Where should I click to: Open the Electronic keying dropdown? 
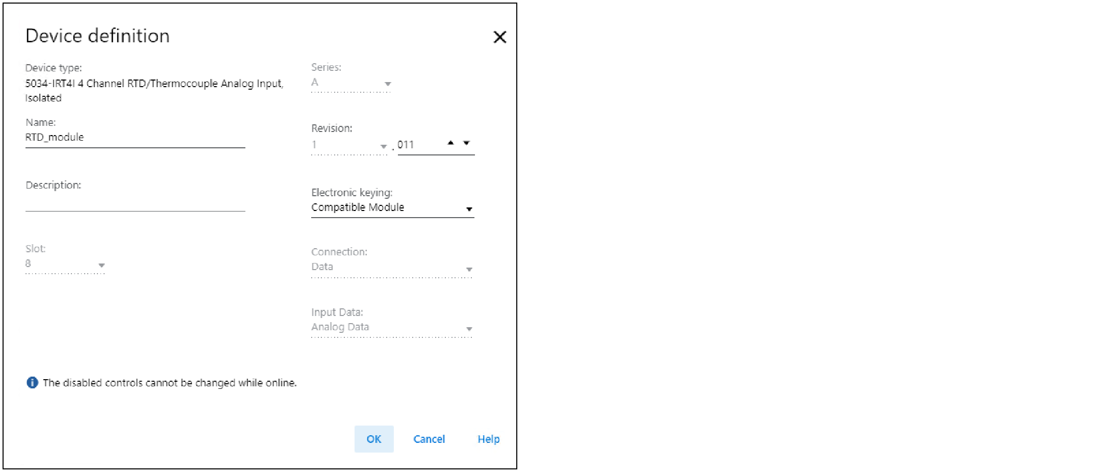pyautogui.click(x=469, y=209)
